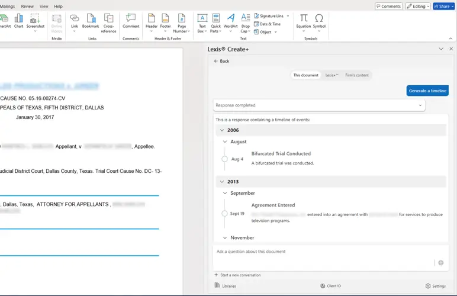
Task: Open the Screenshot tool
Action: point(35,22)
